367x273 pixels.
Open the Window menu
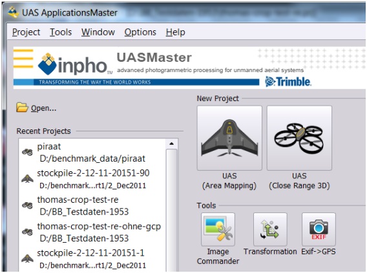tap(98, 32)
